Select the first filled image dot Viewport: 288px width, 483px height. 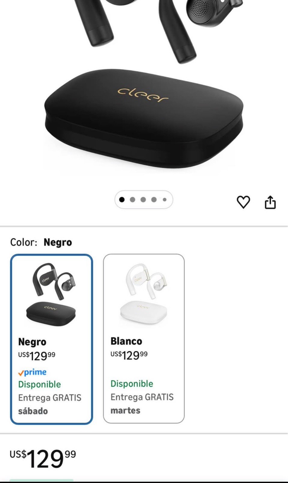[x=122, y=200]
